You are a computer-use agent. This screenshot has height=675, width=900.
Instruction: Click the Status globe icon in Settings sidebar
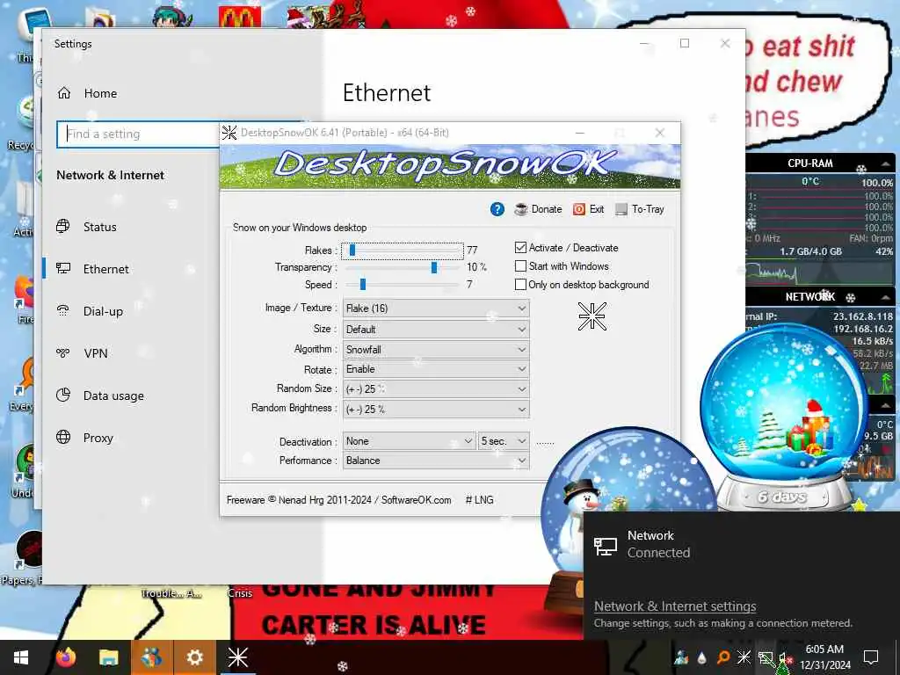[x=63, y=226]
